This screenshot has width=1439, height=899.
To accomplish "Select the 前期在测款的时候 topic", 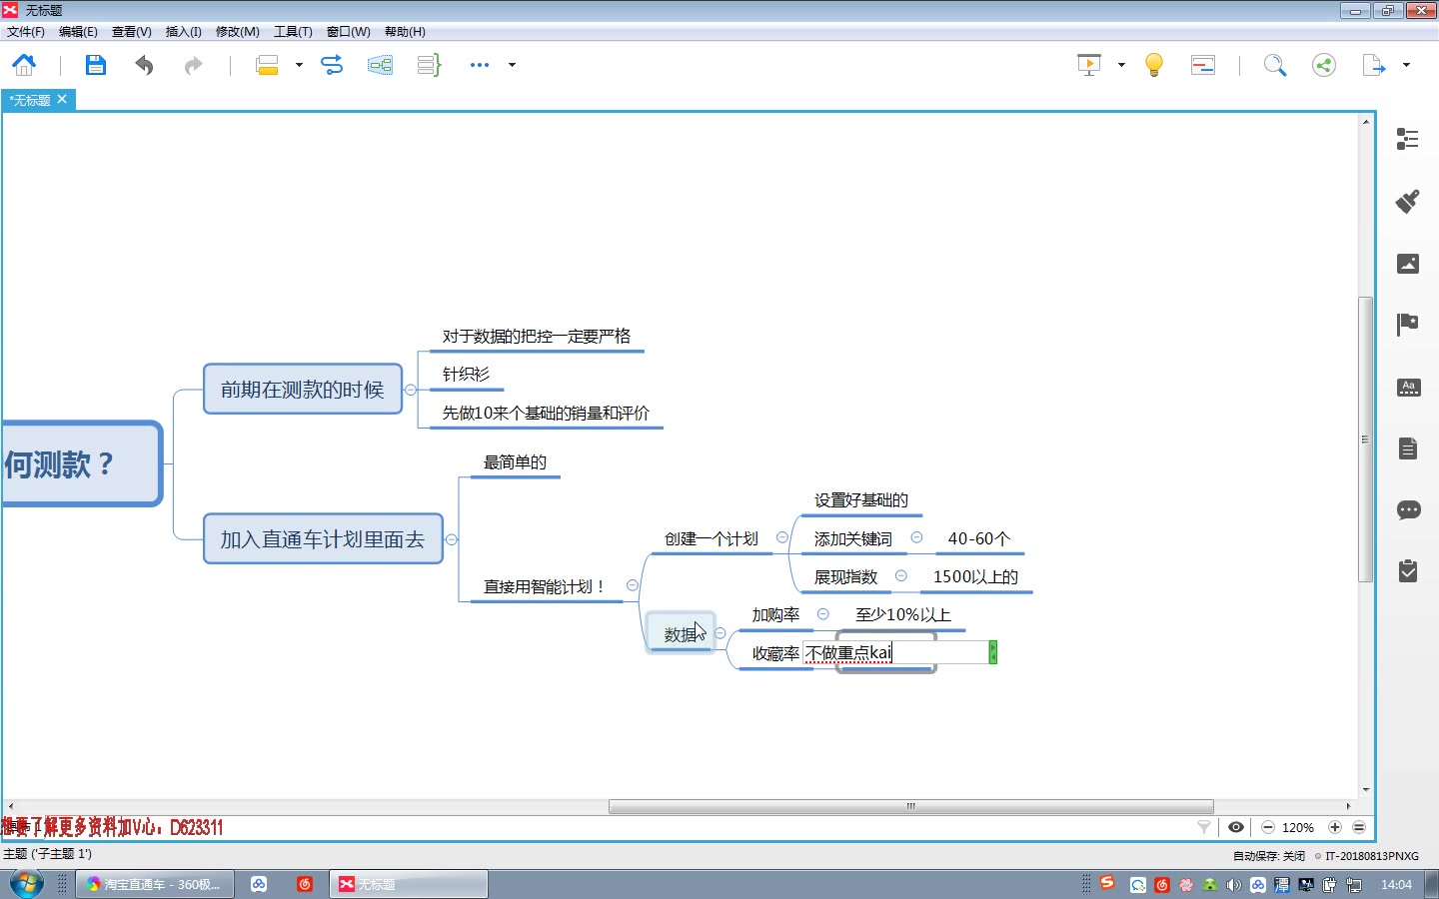I will click(x=303, y=390).
